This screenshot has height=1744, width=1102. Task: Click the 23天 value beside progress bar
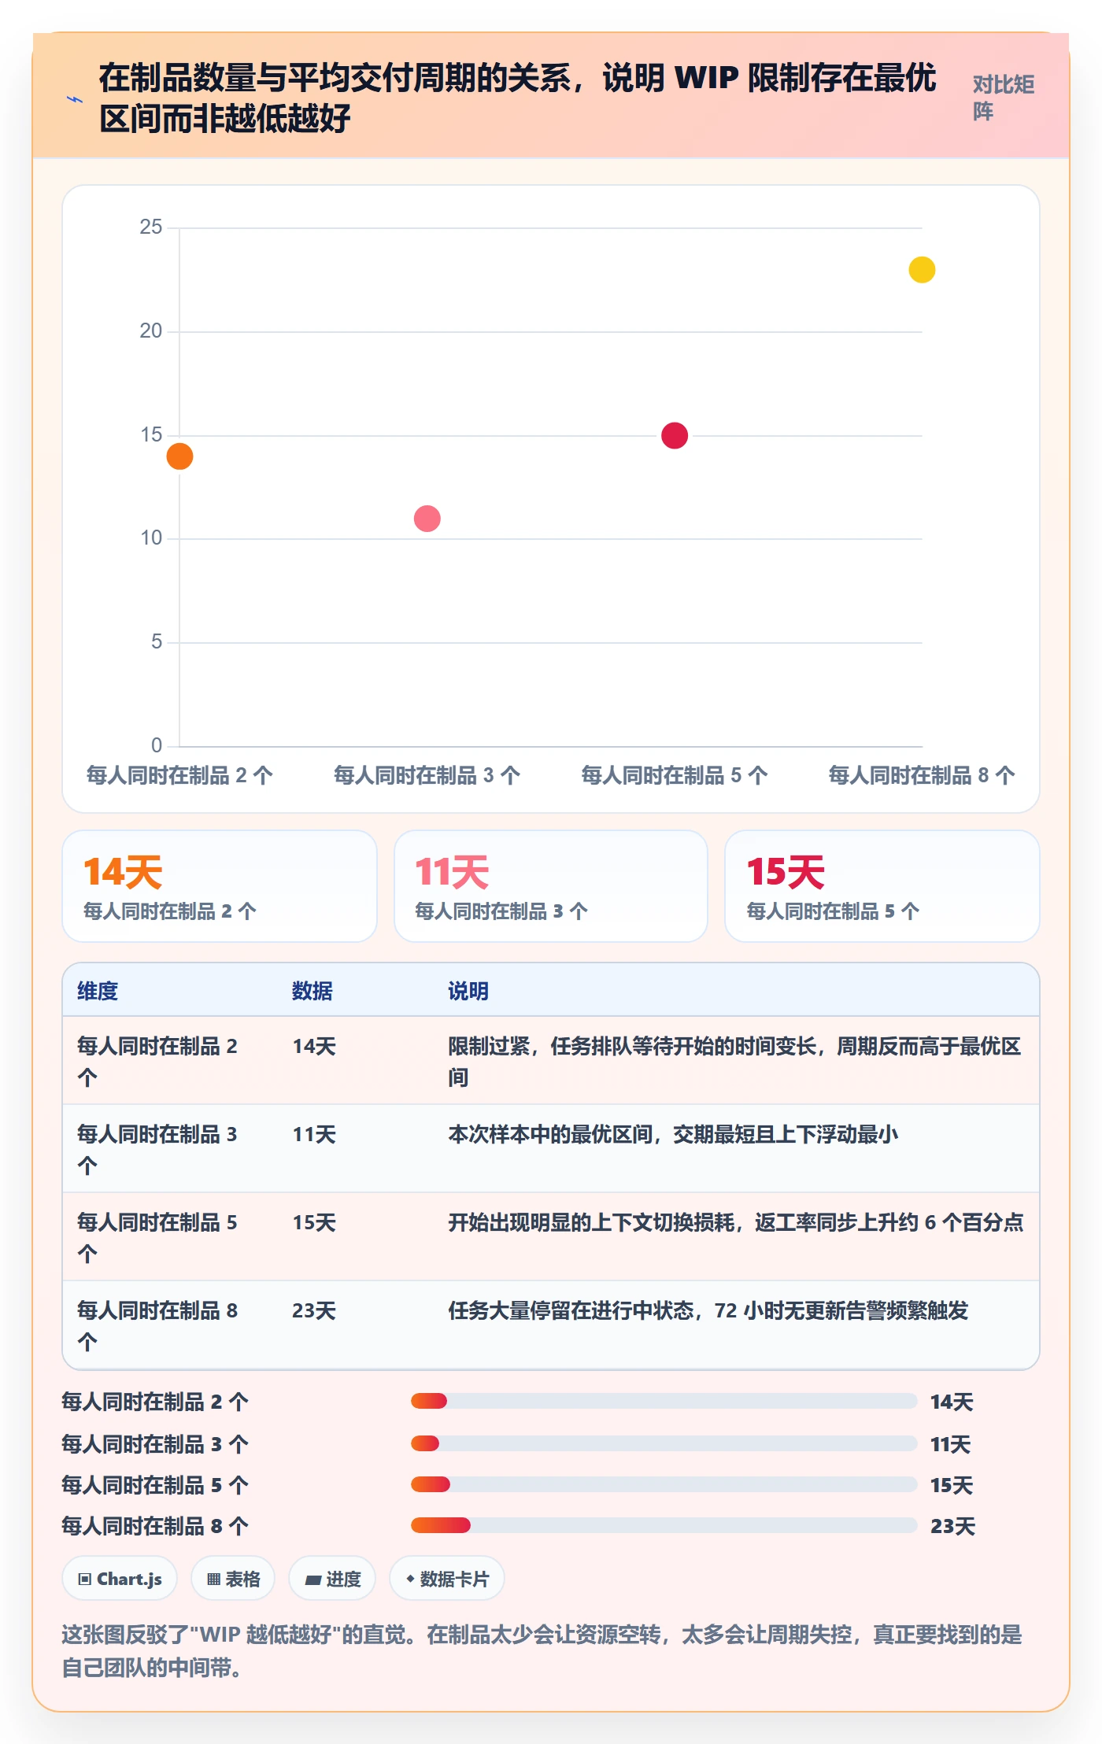pyautogui.click(x=952, y=1526)
